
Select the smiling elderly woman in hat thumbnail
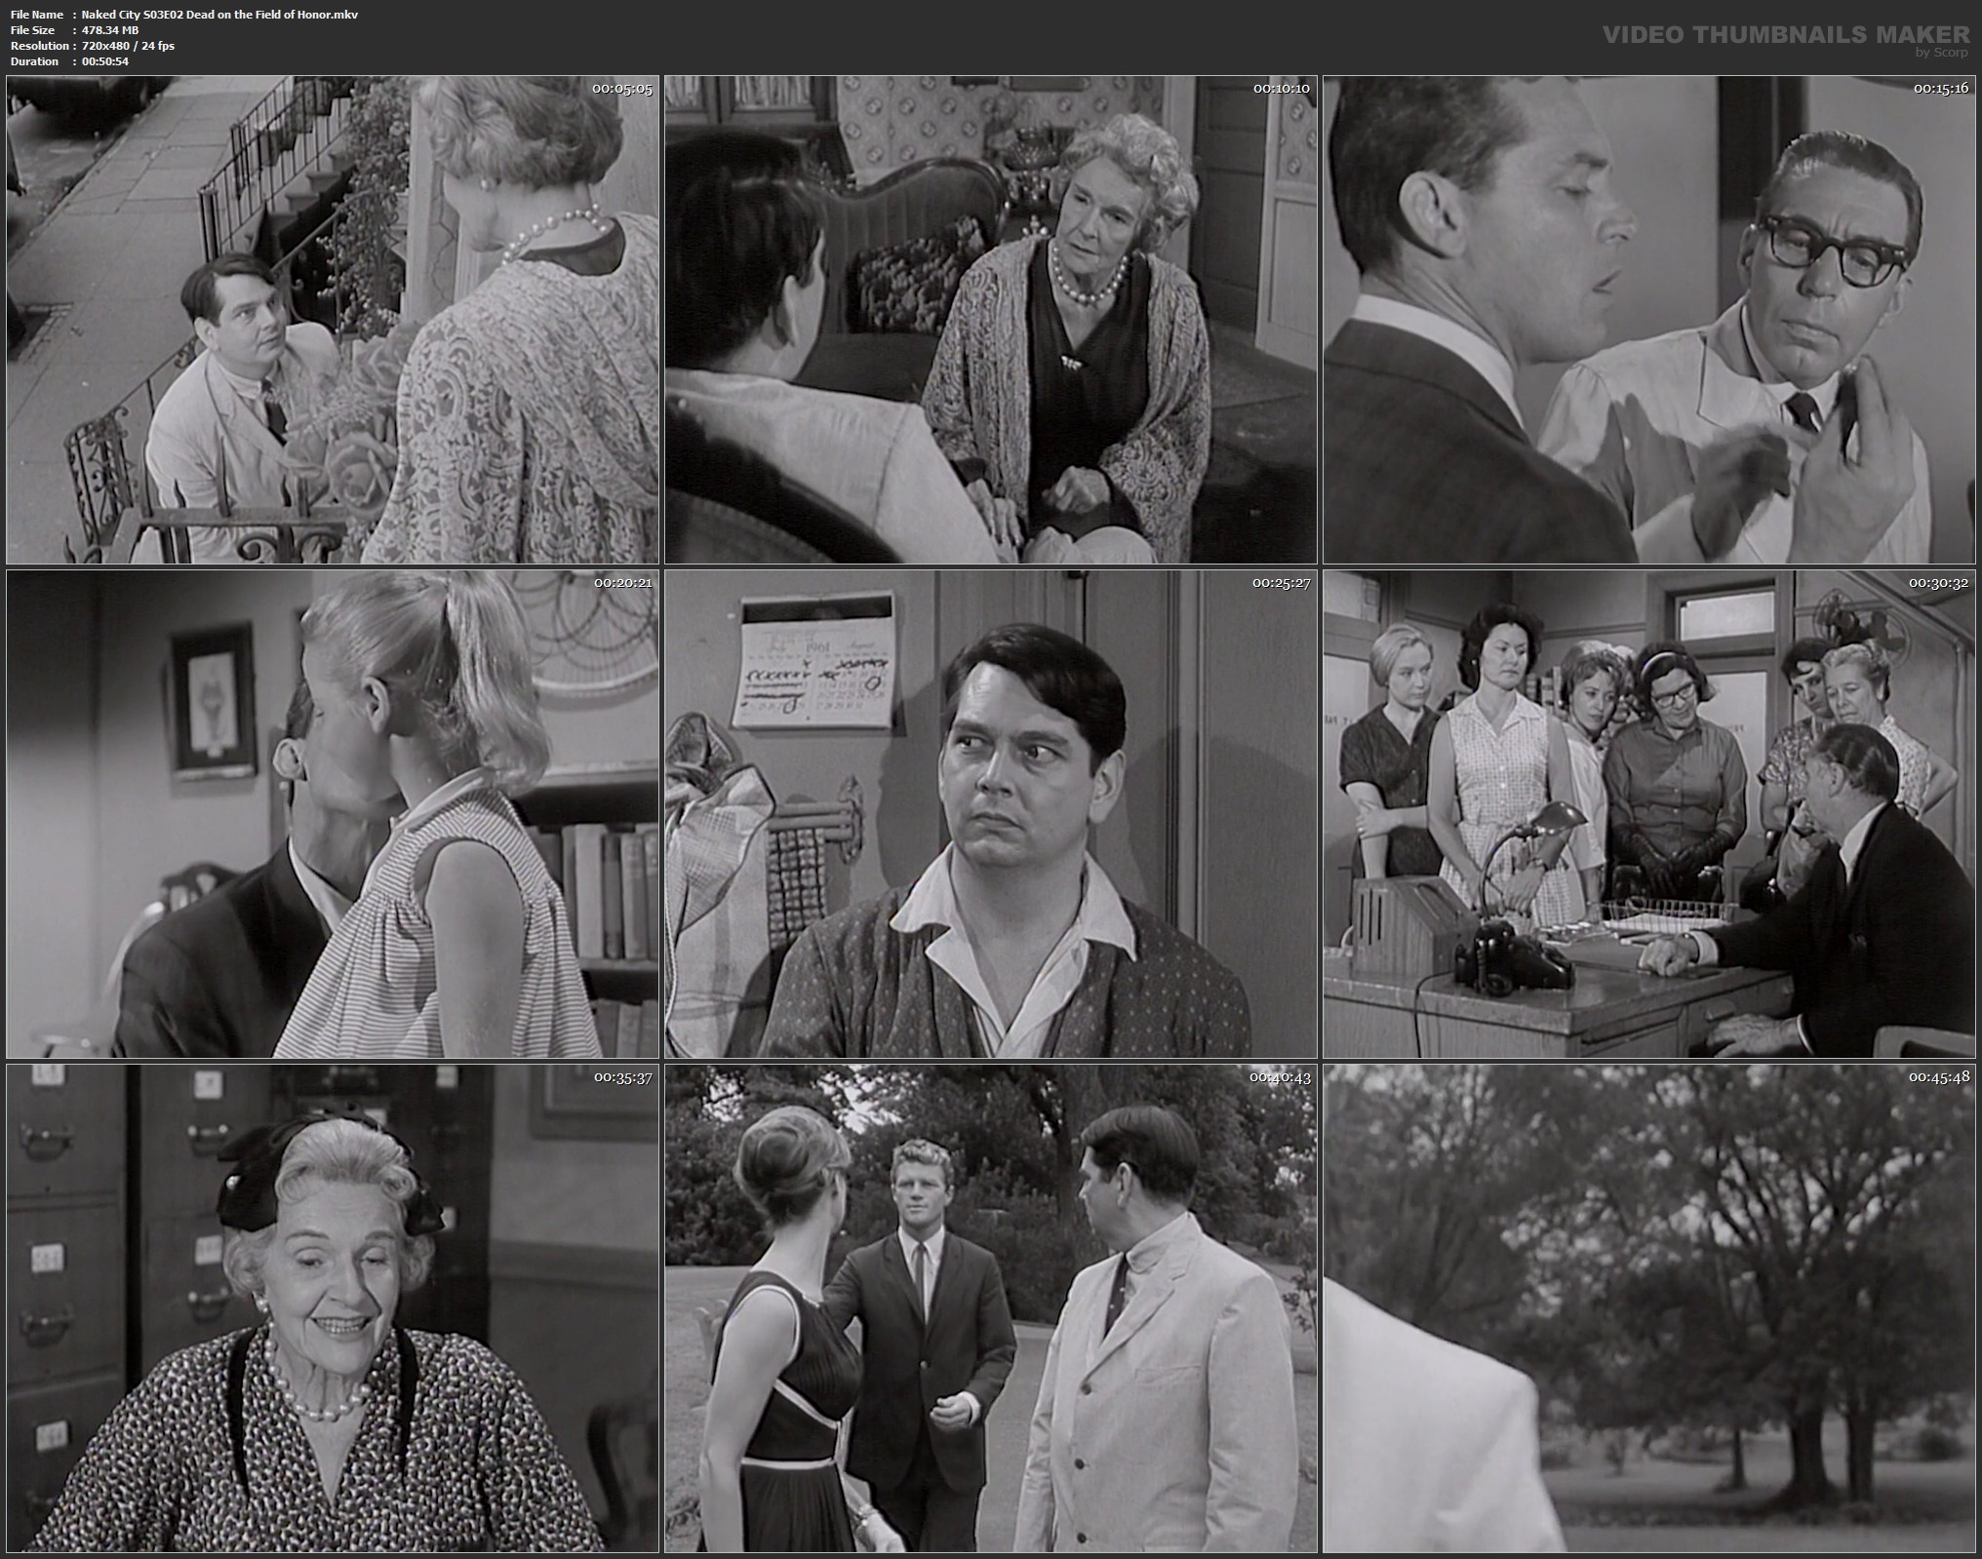333,1308
